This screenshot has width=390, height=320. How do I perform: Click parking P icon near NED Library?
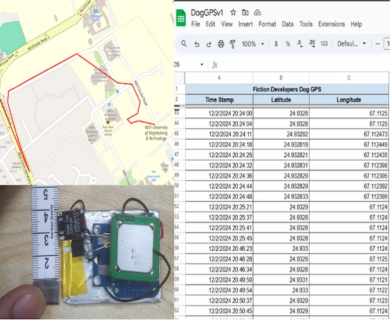click(109, 105)
